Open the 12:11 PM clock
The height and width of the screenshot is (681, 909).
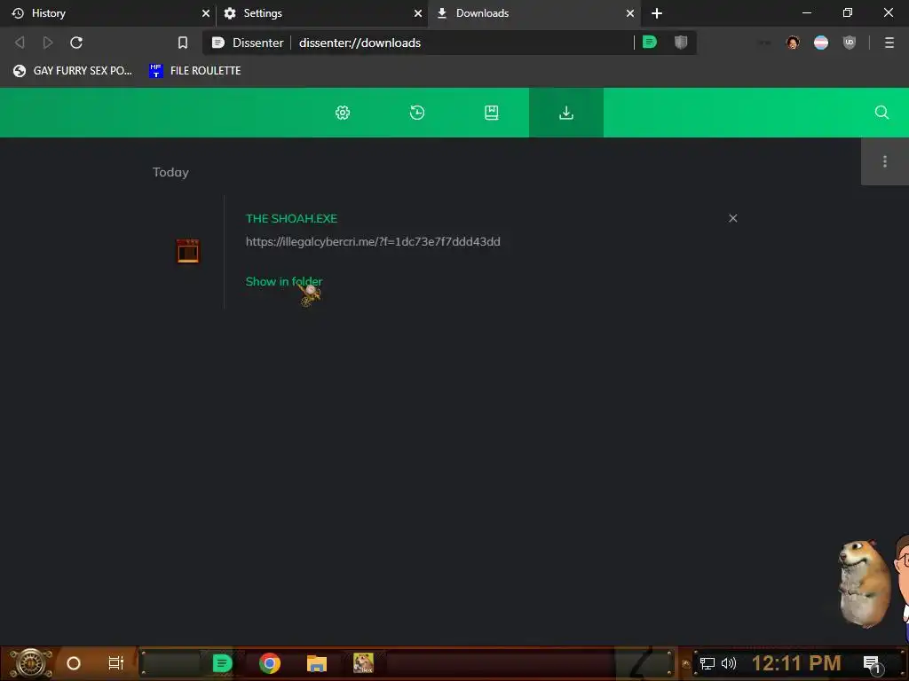[796, 663]
